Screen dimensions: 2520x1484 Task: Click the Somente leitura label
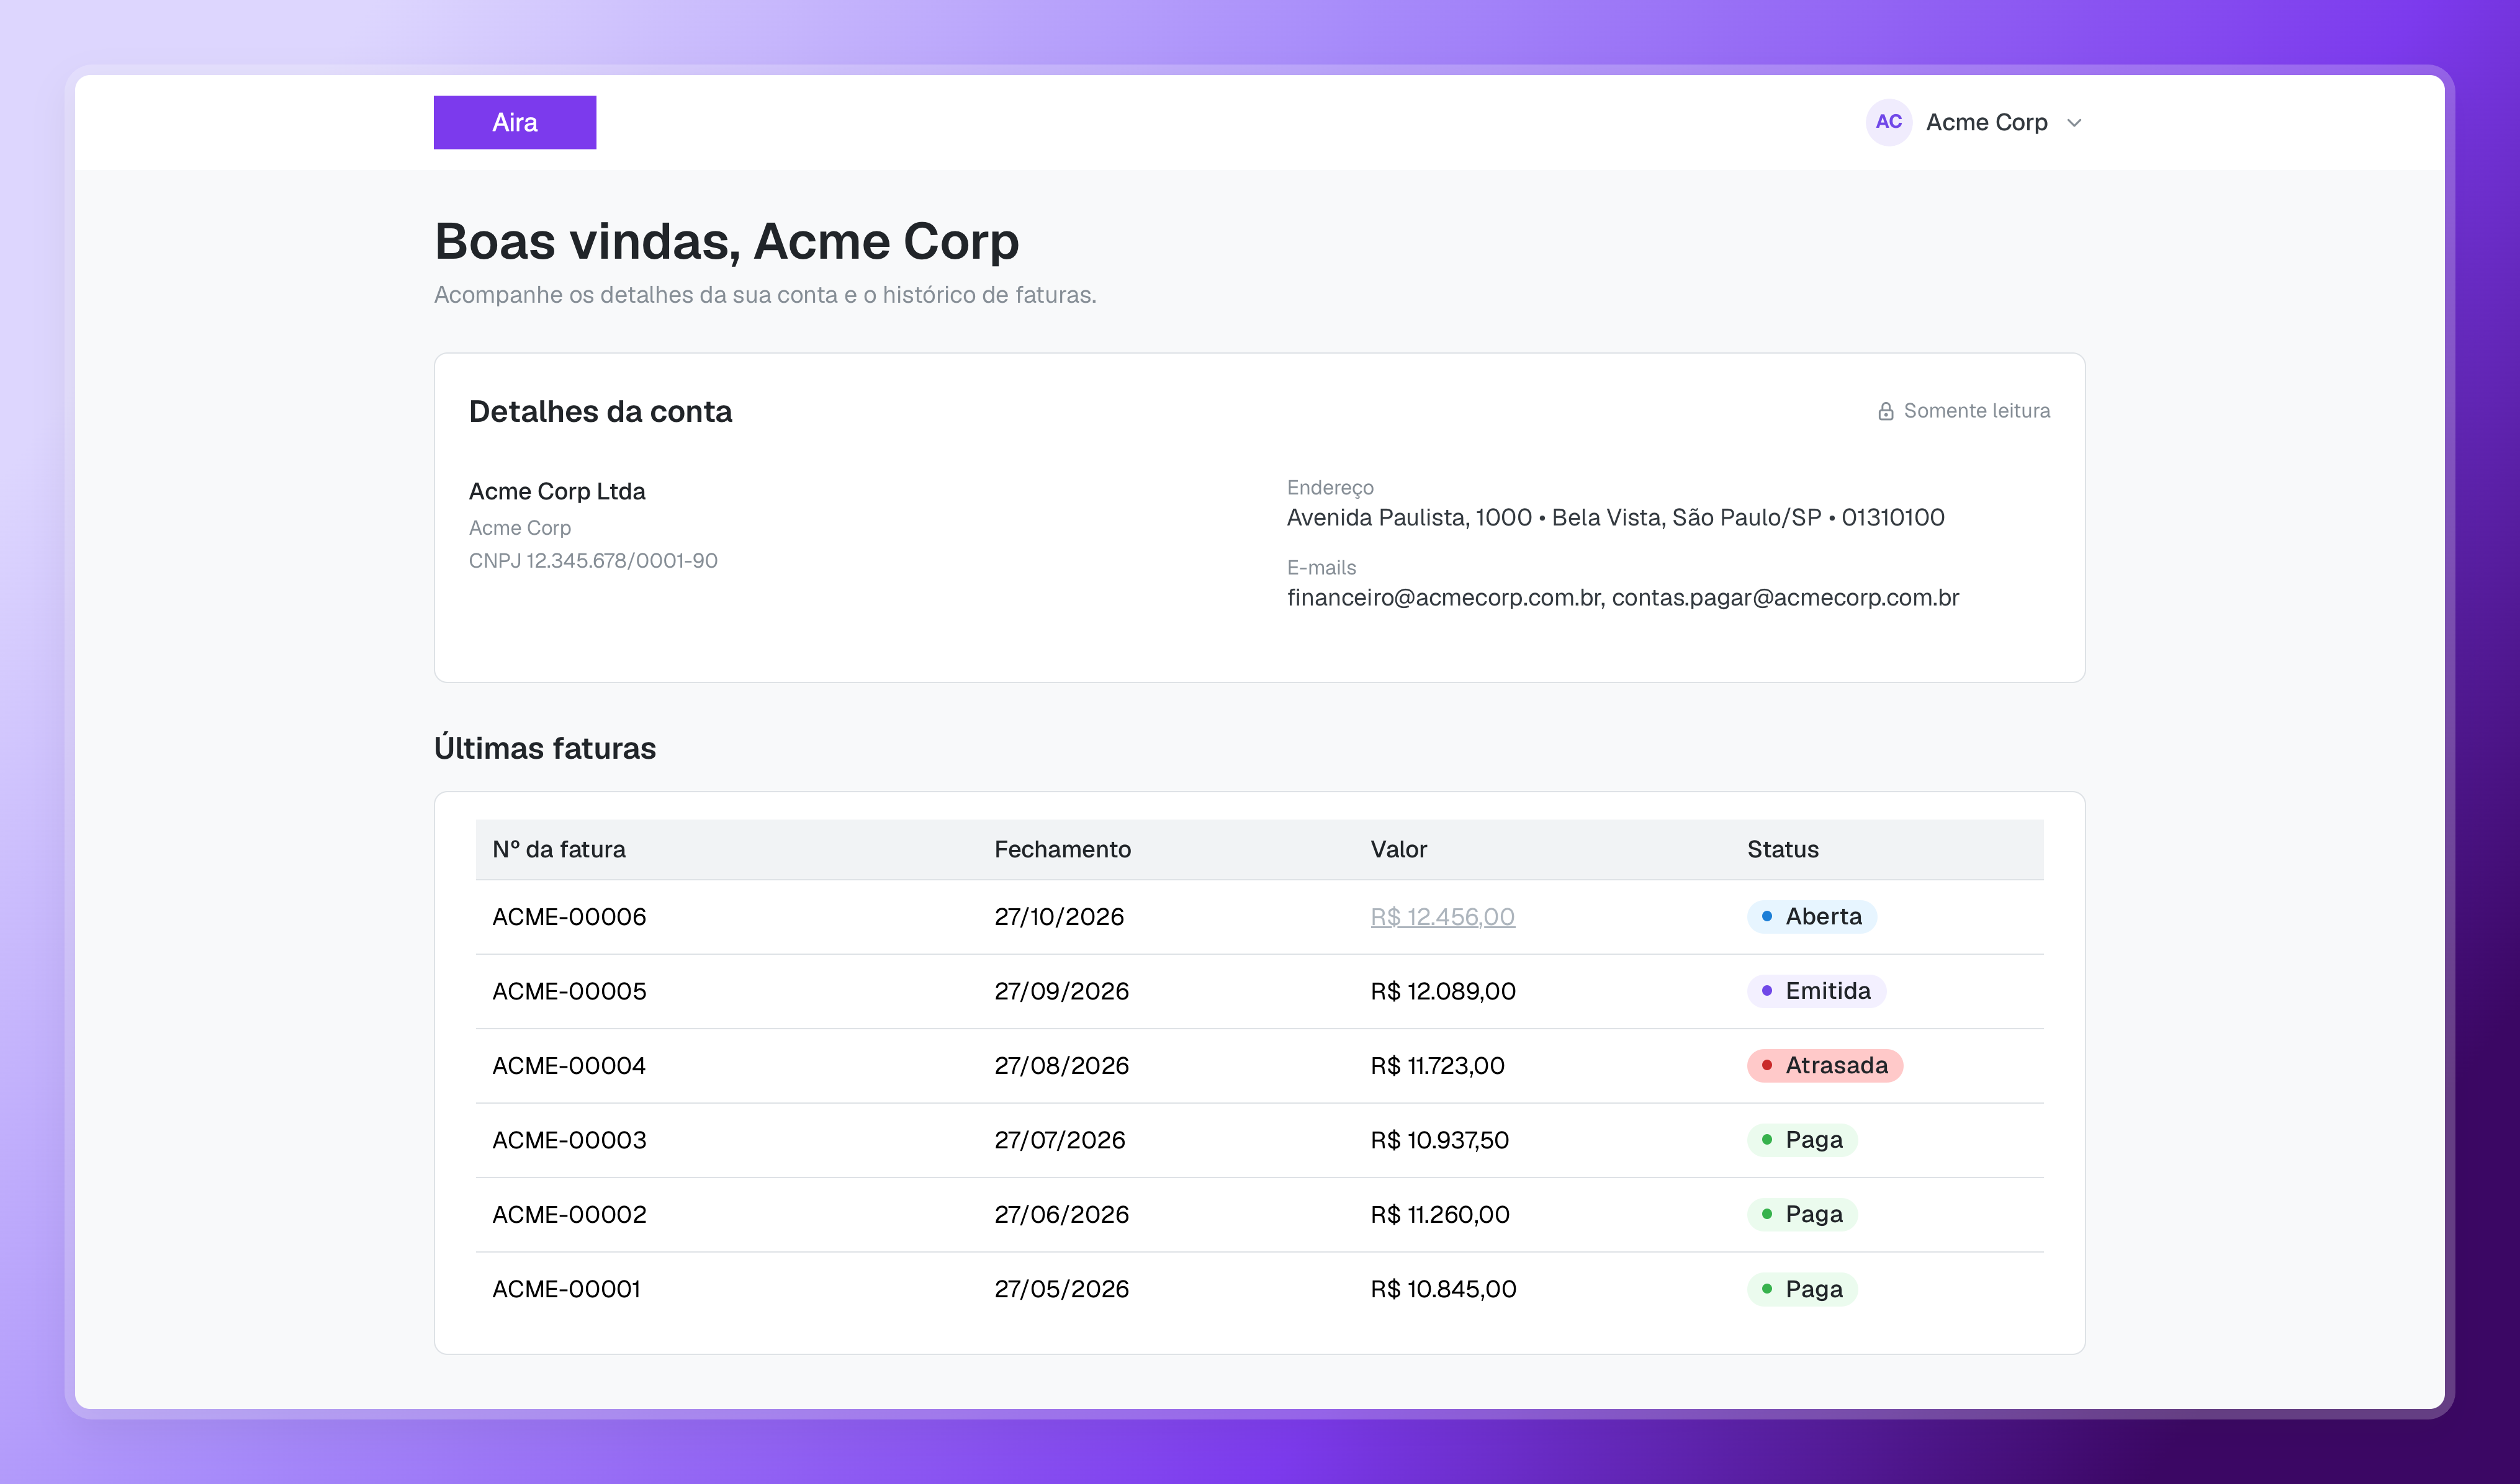(x=1976, y=411)
